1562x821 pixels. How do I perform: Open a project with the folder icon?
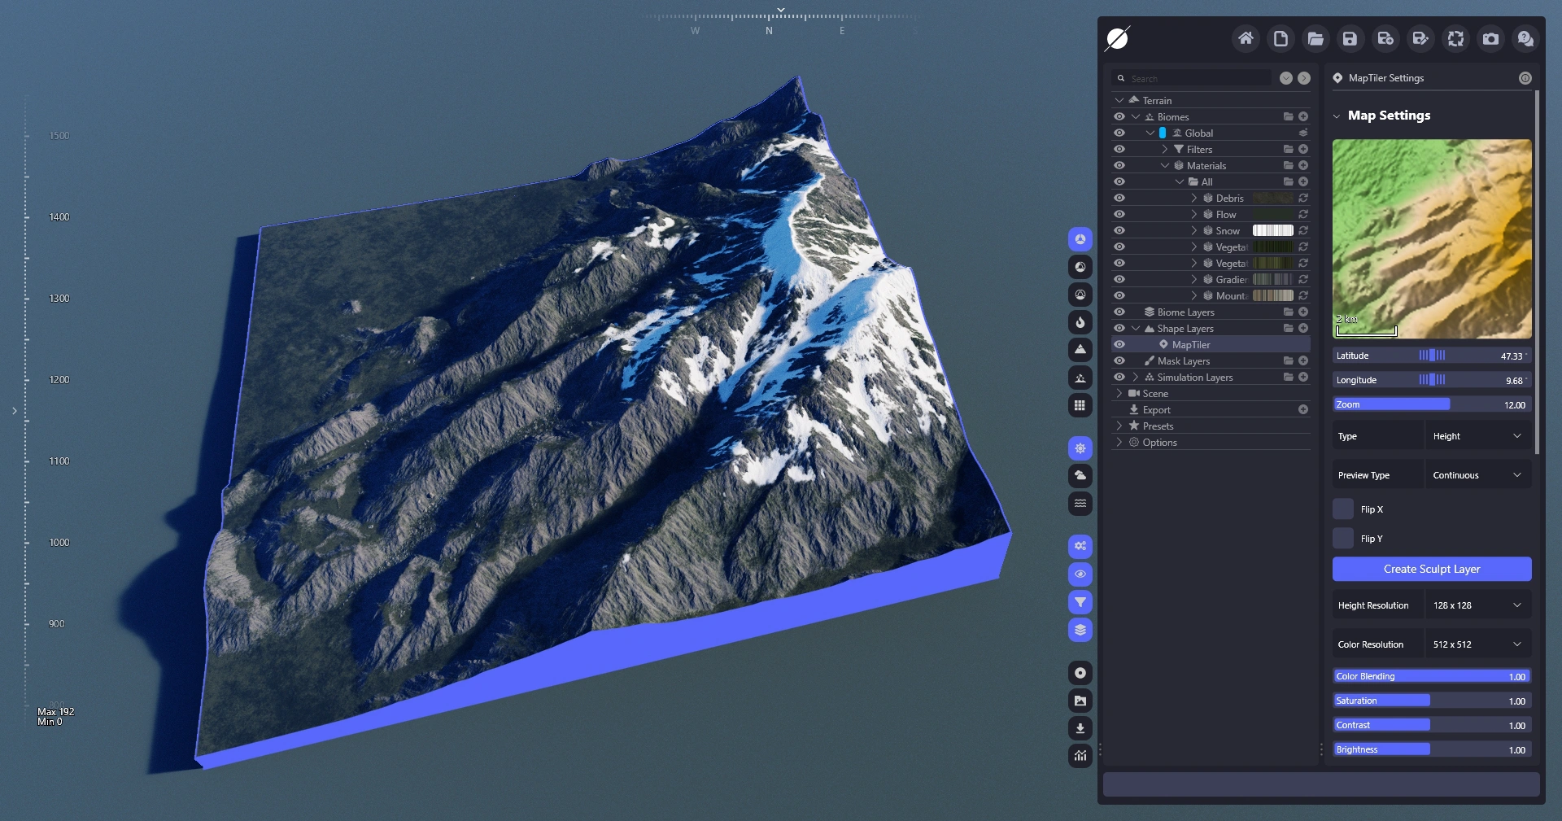pyautogui.click(x=1315, y=39)
